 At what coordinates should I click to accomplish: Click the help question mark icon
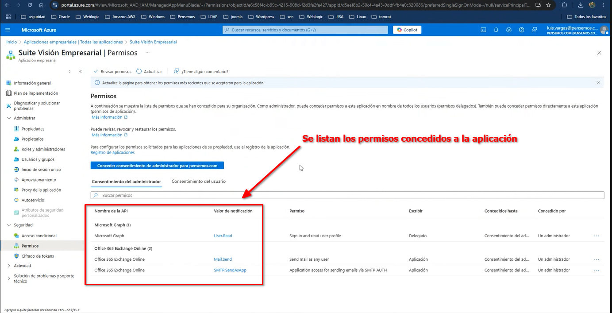[522, 30]
